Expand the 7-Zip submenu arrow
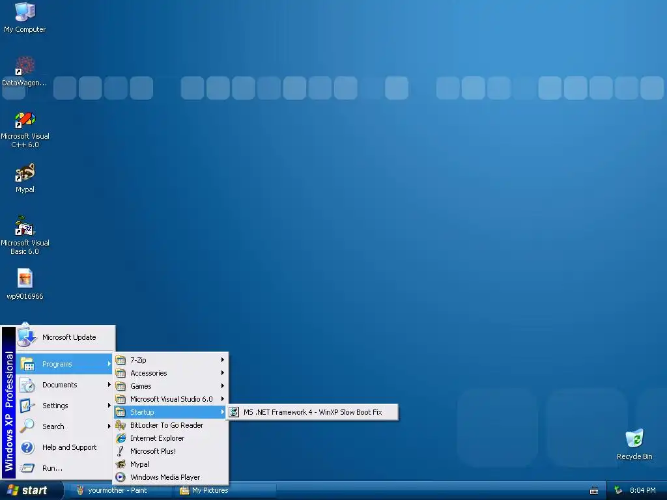Screen dimensions: 667x500 coord(223,360)
